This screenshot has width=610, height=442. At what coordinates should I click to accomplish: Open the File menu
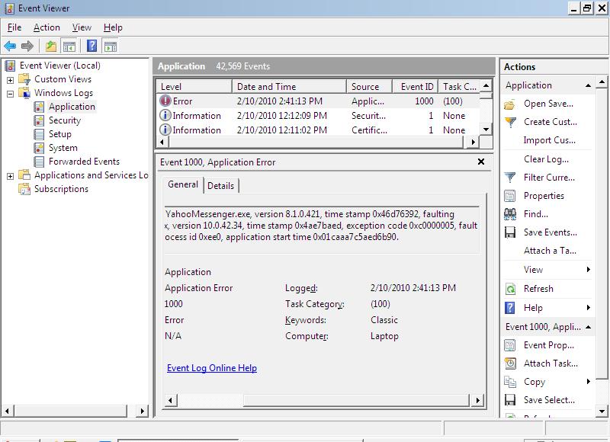[x=14, y=27]
